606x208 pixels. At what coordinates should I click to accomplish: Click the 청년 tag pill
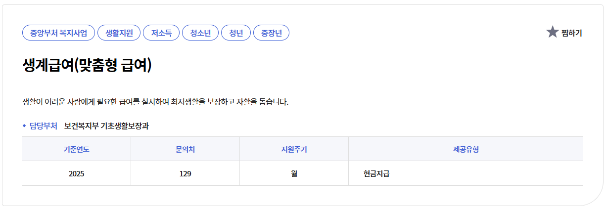[x=236, y=33]
